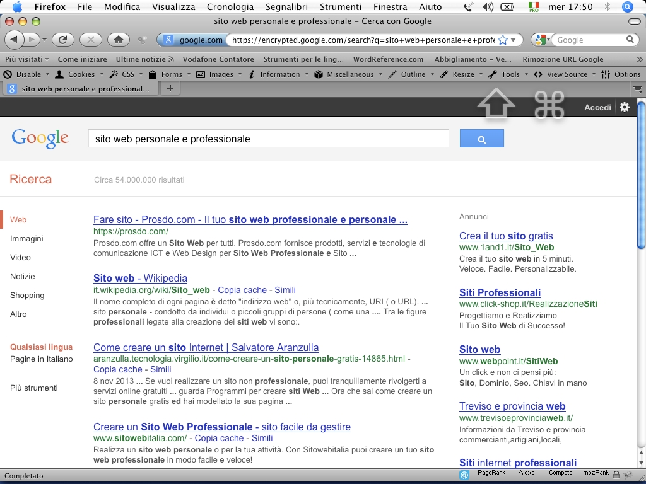The height and width of the screenshot is (484, 646).
Task: Switch to Immagini search results
Action: click(x=26, y=239)
